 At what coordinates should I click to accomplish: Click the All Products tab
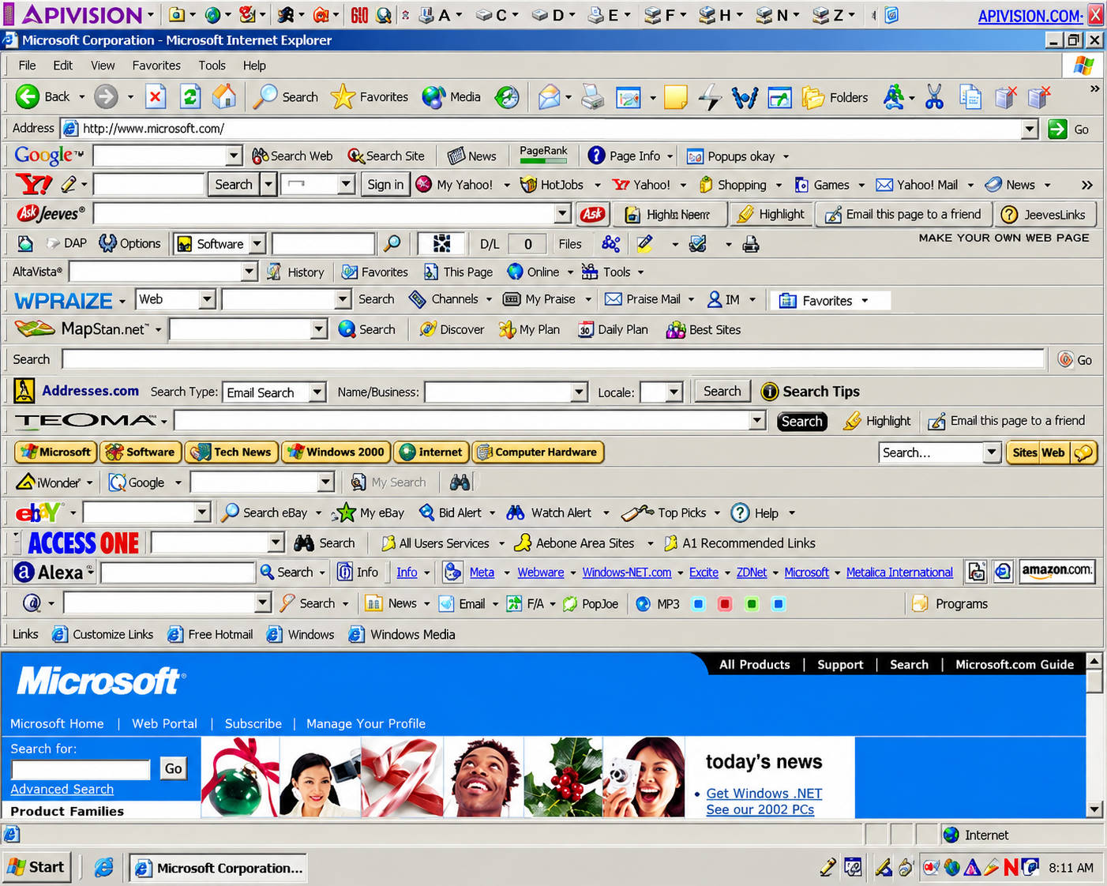click(x=754, y=665)
